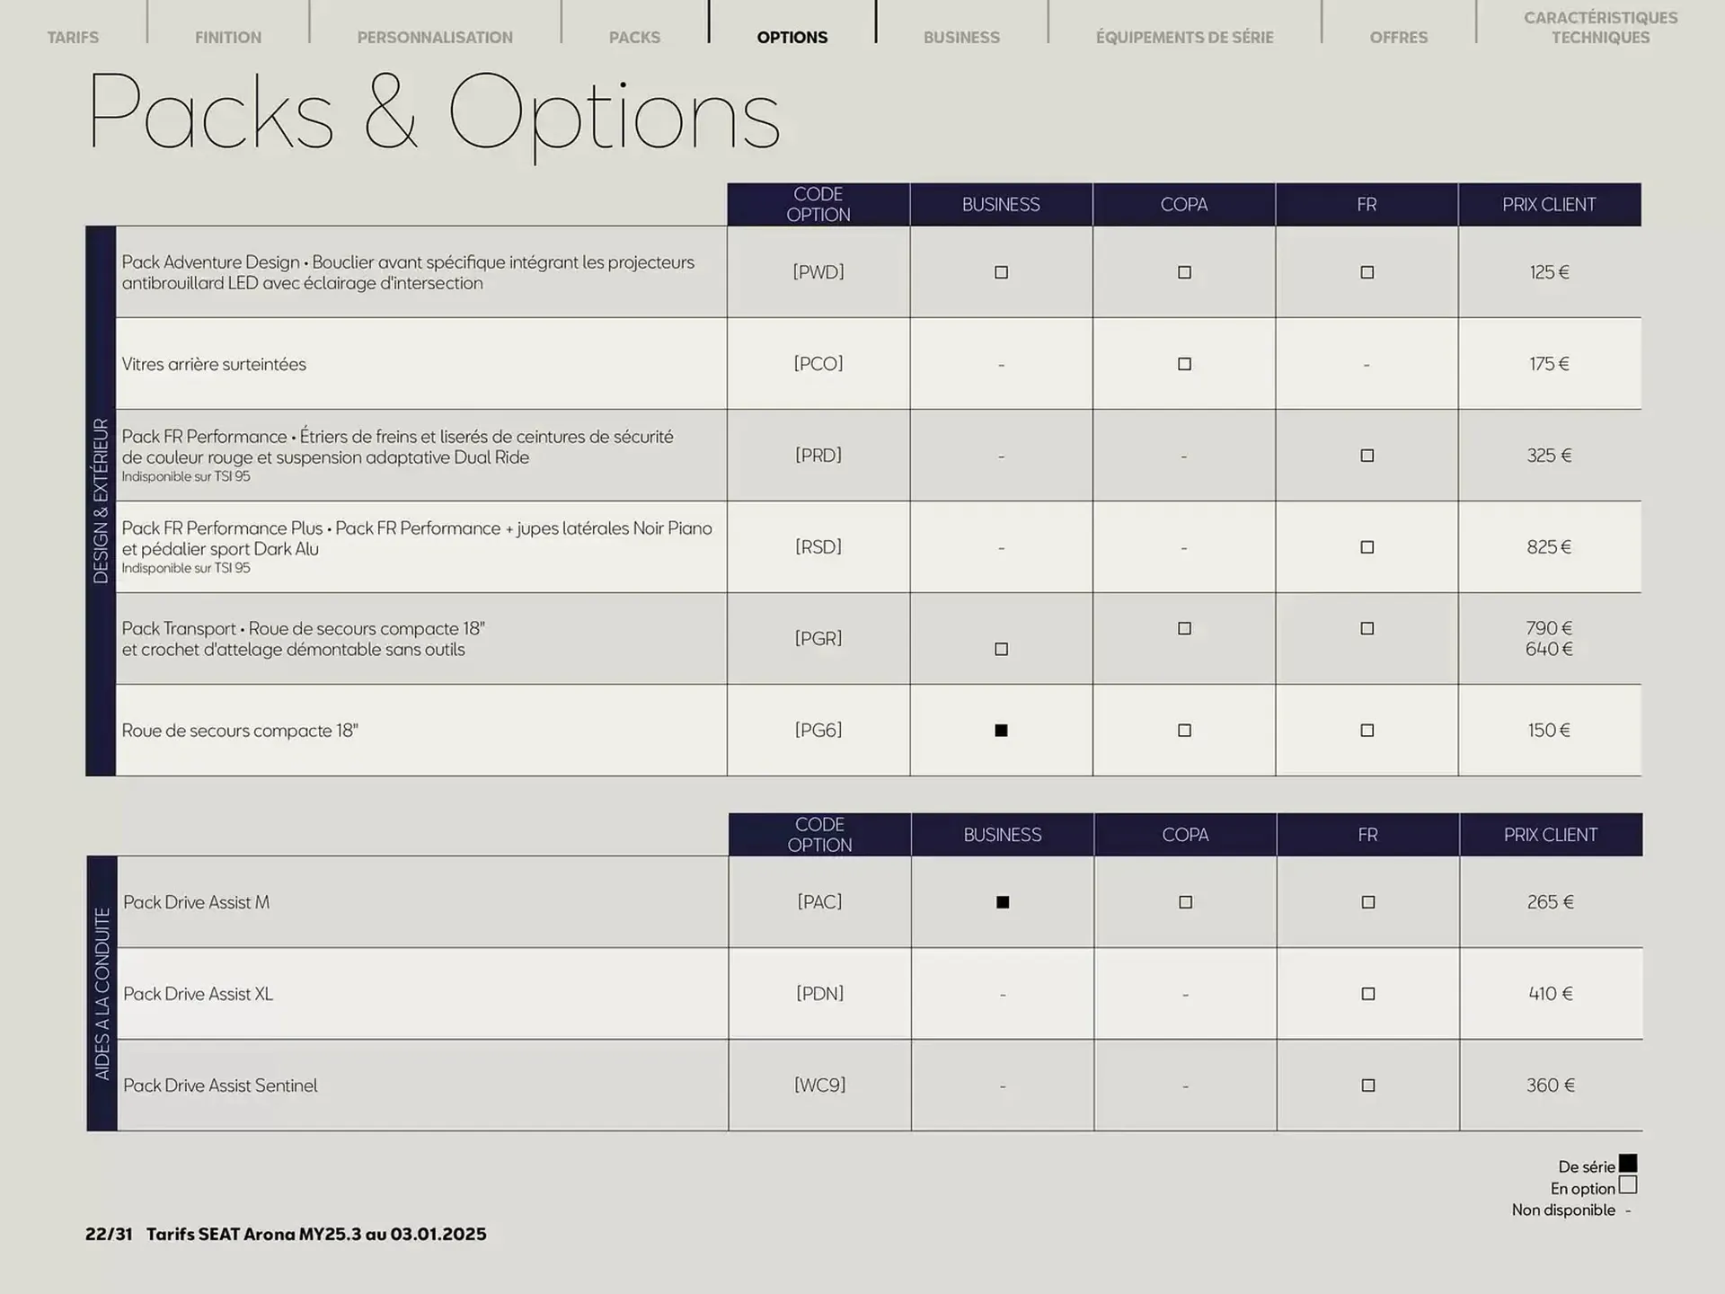Switch to the FINITION tab
1725x1294 pixels.
228,37
